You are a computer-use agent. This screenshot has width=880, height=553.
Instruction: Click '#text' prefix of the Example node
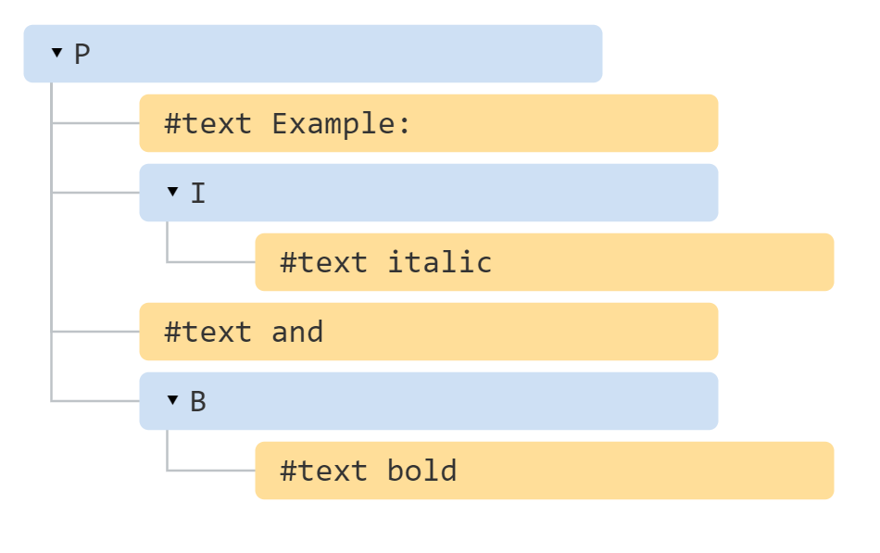(x=207, y=123)
